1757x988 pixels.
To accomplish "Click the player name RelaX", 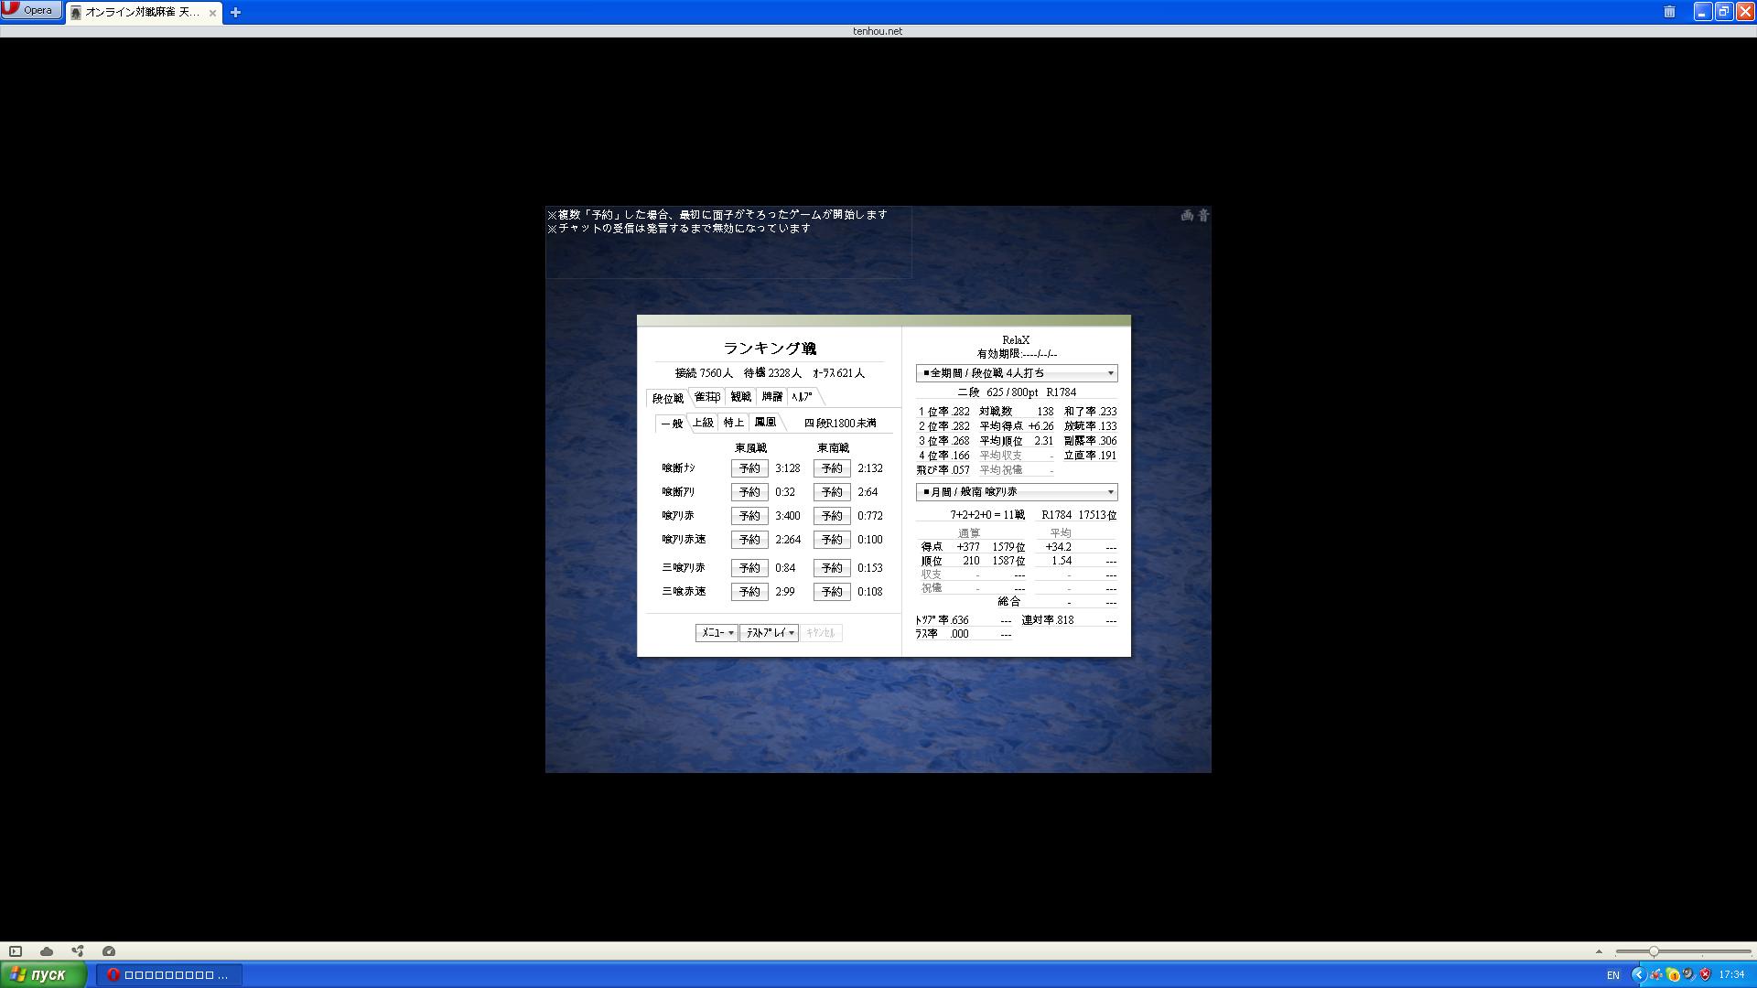I will coord(1016,340).
